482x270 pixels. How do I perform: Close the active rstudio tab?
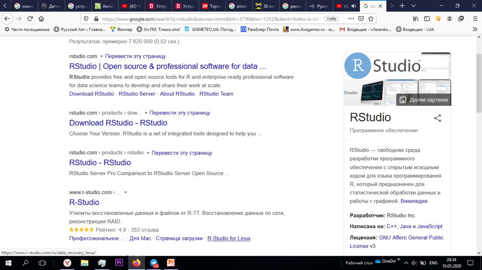tap(380, 6)
